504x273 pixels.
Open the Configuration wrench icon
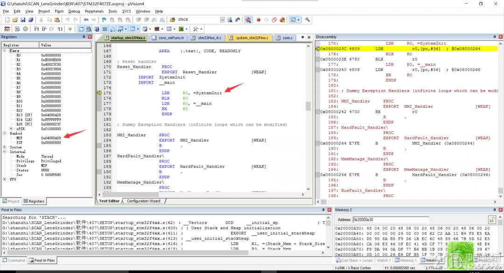308,20
